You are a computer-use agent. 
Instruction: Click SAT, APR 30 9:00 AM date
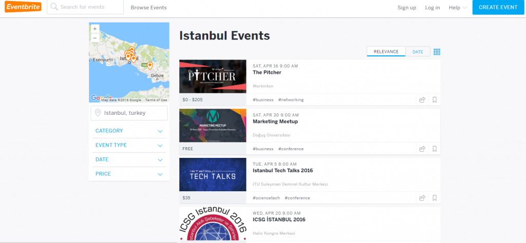click(275, 115)
